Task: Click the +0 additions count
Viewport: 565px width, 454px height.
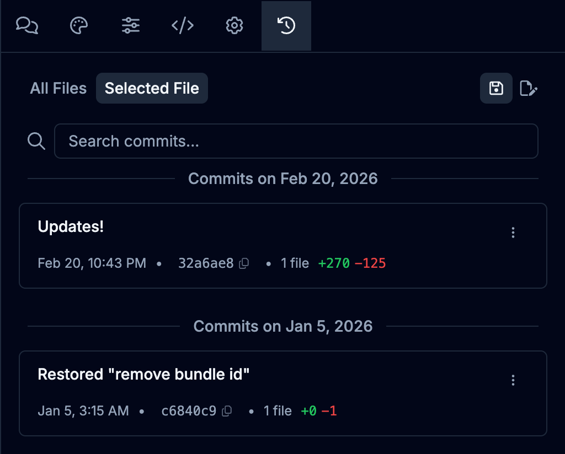Action: [x=309, y=411]
